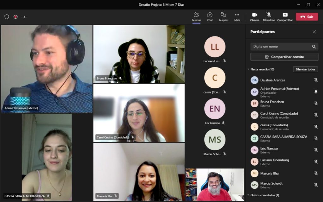Toggle the Câmera on or off
The width and height of the screenshot is (323, 202).
[x=255, y=16]
